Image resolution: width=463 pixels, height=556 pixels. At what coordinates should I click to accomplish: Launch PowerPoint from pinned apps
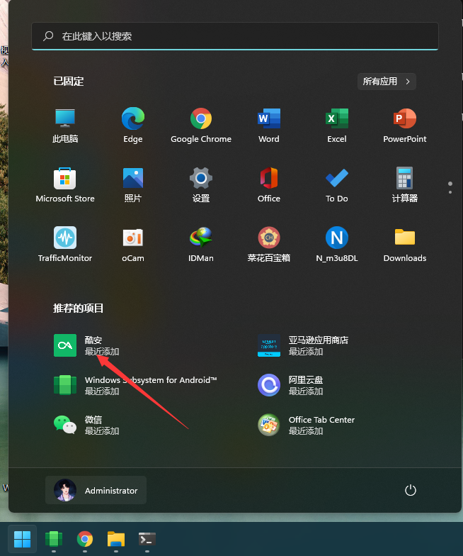pos(405,126)
